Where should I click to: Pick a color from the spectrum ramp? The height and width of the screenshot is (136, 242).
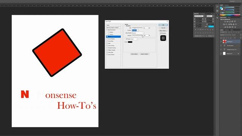click(x=230, y=15)
